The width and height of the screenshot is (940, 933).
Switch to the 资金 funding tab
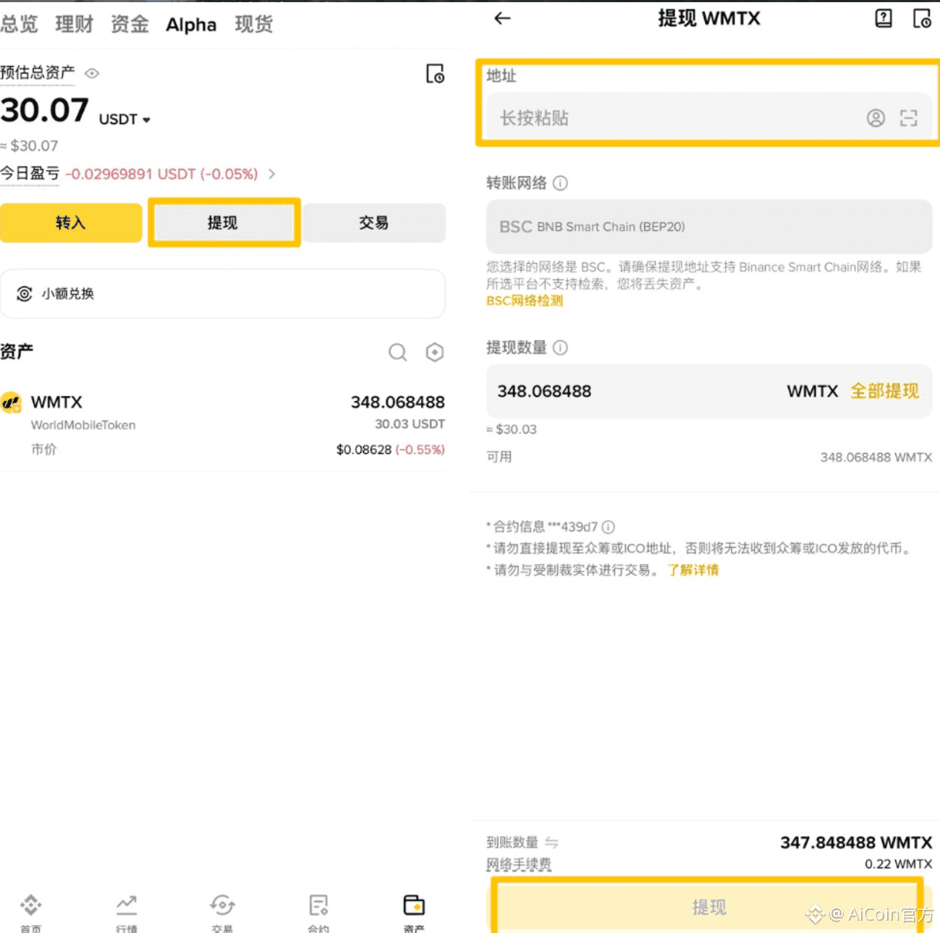tap(130, 25)
